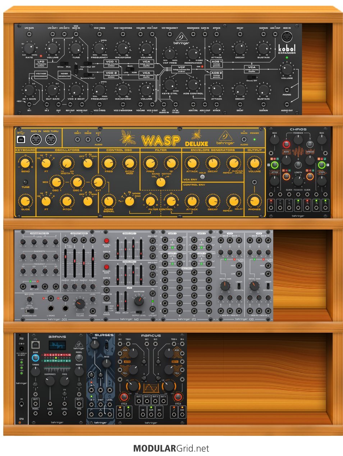The width and height of the screenshot is (343, 456).
Task: Click the Abacus TRIG 1 input jack
Action: click(x=128, y=344)
